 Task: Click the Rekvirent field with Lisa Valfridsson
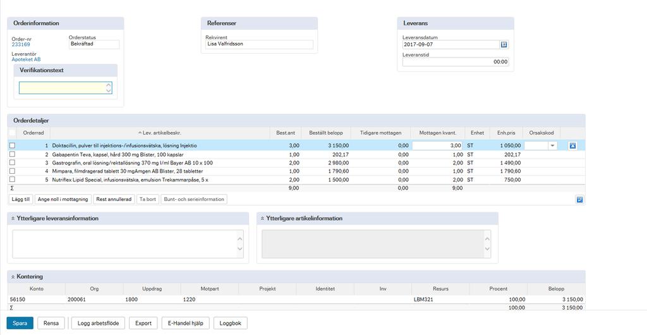[x=259, y=44]
